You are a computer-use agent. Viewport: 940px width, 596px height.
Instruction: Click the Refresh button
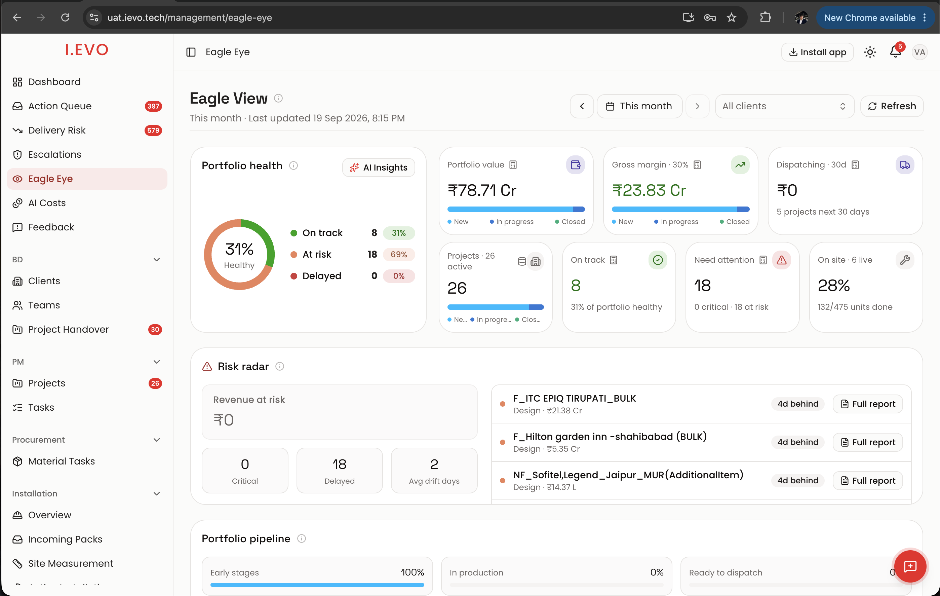point(892,106)
